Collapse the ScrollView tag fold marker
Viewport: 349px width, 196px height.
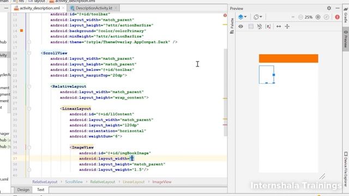pyautogui.click(x=29, y=53)
